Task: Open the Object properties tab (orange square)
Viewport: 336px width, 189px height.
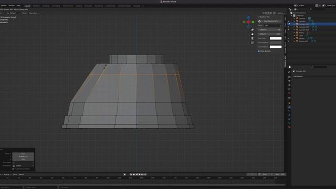Action: click(x=289, y=103)
